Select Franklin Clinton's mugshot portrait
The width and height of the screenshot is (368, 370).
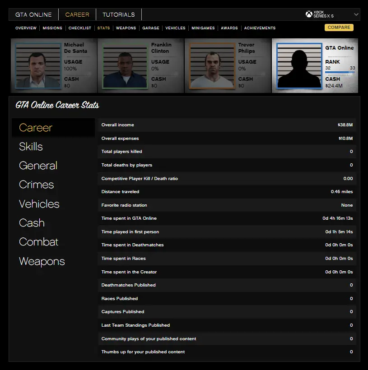(x=125, y=66)
